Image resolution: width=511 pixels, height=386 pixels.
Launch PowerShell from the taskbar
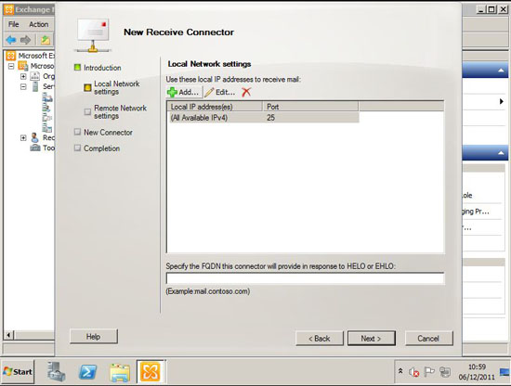click(x=87, y=372)
